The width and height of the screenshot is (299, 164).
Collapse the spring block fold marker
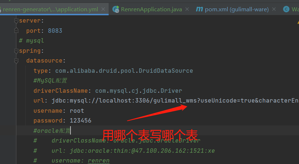click(x=16, y=51)
